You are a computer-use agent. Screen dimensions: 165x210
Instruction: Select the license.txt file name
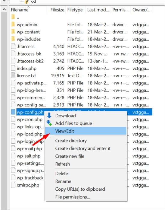point(26,76)
